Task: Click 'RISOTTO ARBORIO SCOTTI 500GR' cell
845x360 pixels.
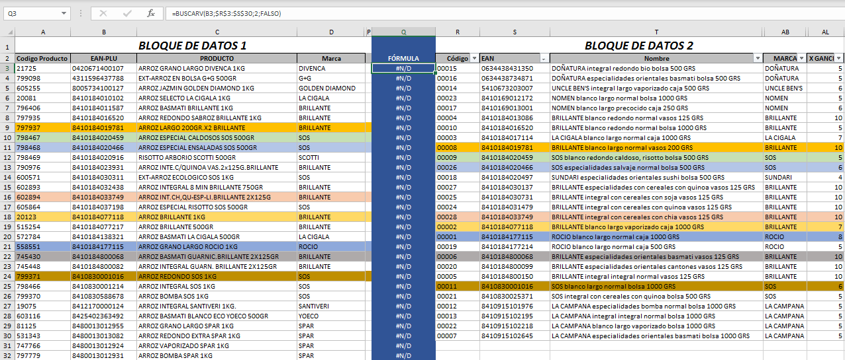Action: [217, 157]
